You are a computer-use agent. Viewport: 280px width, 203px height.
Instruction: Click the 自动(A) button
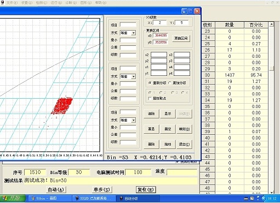[56, 190]
